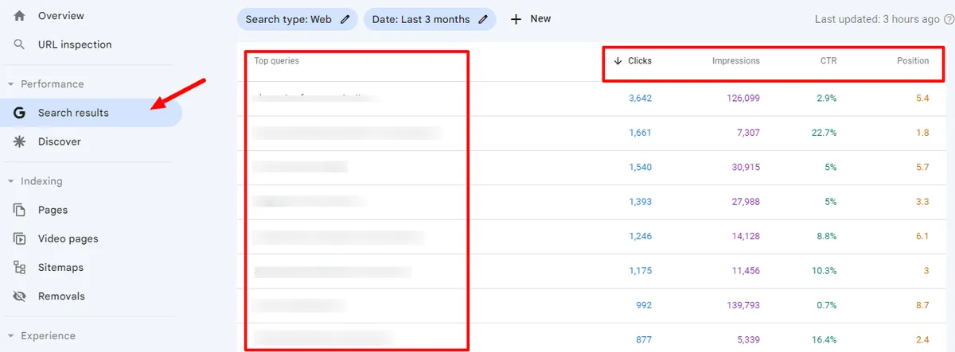Screen dimensions: 955x352
Task: Select the 10.3% CTR cell
Action: [x=824, y=271]
